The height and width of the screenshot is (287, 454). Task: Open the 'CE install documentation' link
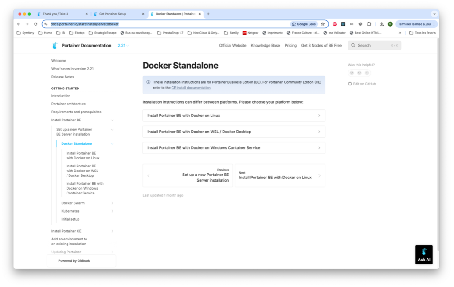[191, 88]
